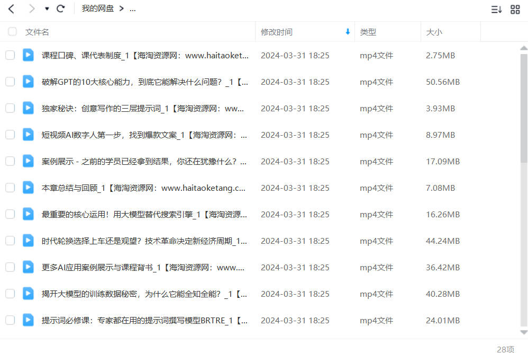This screenshot has width=528, height=353.
Task: Go back with the left arrow
Action: (x=11, y=9)
